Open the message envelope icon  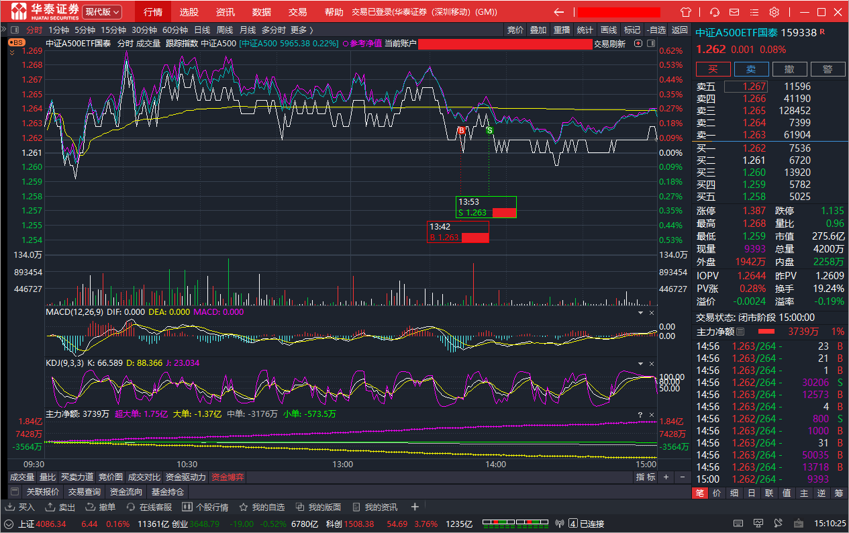pos(734,12)
